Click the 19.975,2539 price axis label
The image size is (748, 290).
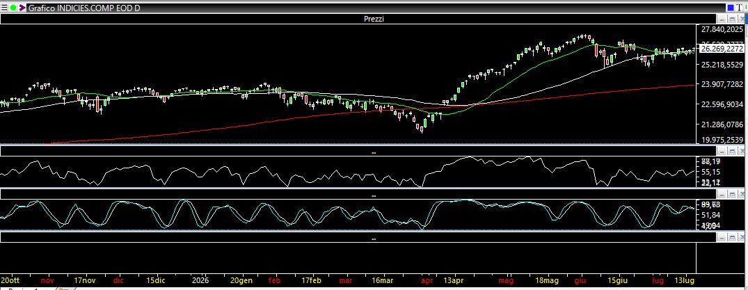tap(722, 140)
